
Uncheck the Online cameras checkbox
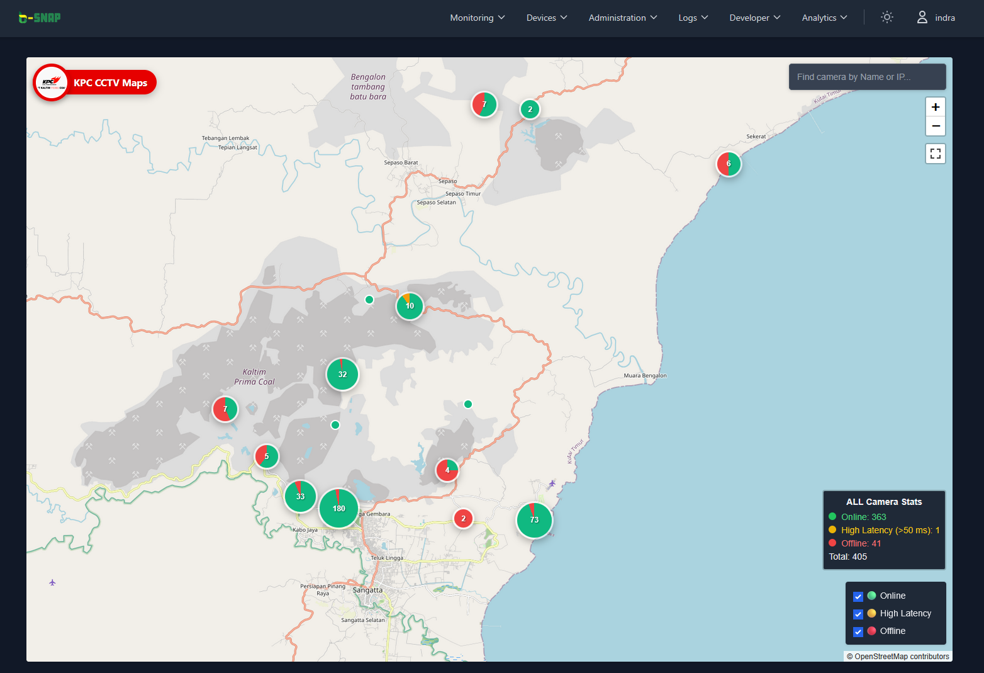click(858, 596)
